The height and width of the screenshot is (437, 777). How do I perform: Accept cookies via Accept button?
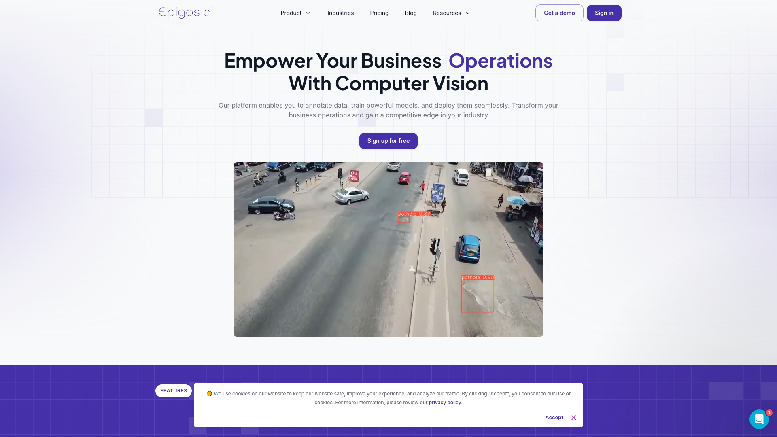pyautogui.click(x=554, y=417)
